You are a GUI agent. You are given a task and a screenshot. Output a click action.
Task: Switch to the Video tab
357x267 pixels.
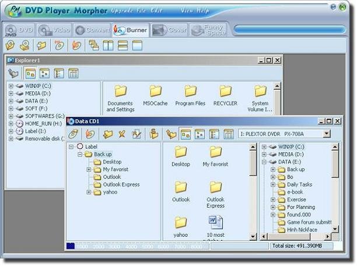(54, 30)
